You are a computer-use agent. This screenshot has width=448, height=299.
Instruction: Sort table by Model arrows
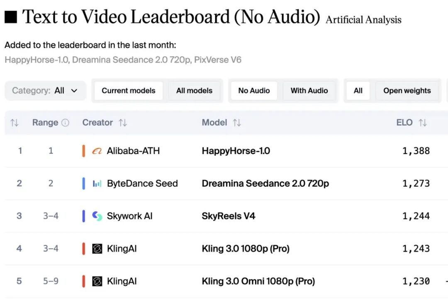click(237, 123)
